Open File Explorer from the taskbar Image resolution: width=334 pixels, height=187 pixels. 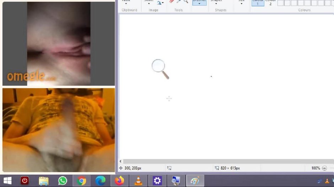[44, 181]
